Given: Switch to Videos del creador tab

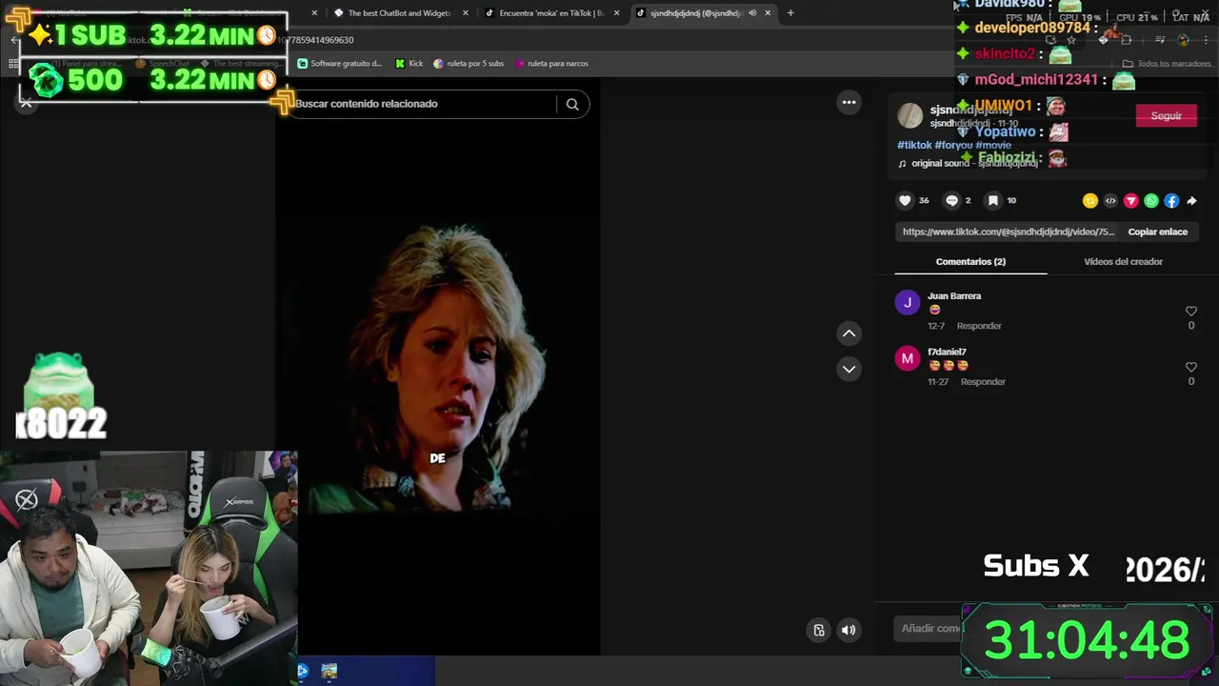Looking at the screenshot, I should 1123,261.
